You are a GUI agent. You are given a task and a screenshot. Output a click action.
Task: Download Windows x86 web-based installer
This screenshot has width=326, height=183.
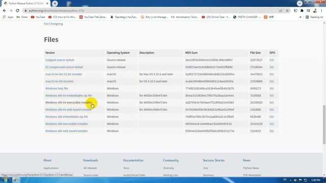(x=67, y=131)
